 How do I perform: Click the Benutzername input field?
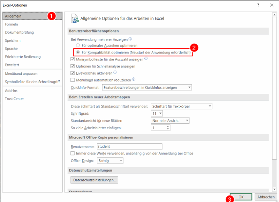(x=129, y=146)
